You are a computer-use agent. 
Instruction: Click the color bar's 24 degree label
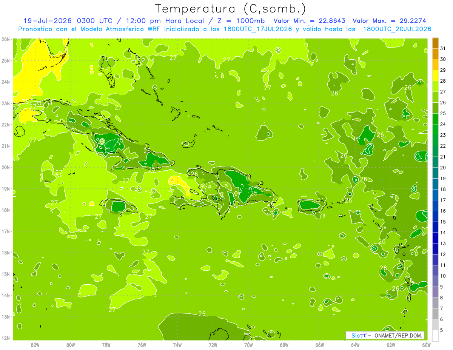(x=443, y=124)
